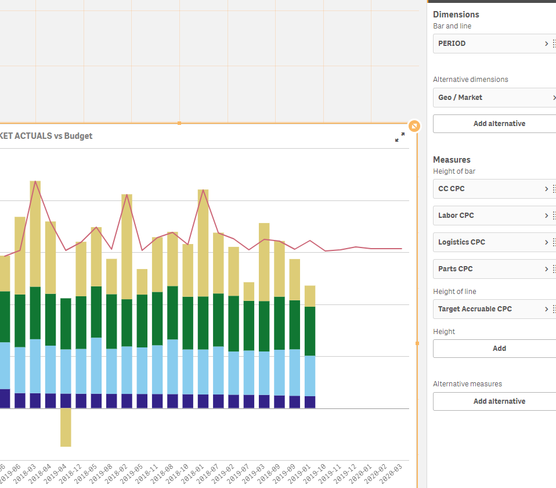
Task: Grab the drag handle on Parts CPC
Action: click(x=554, y=269)
